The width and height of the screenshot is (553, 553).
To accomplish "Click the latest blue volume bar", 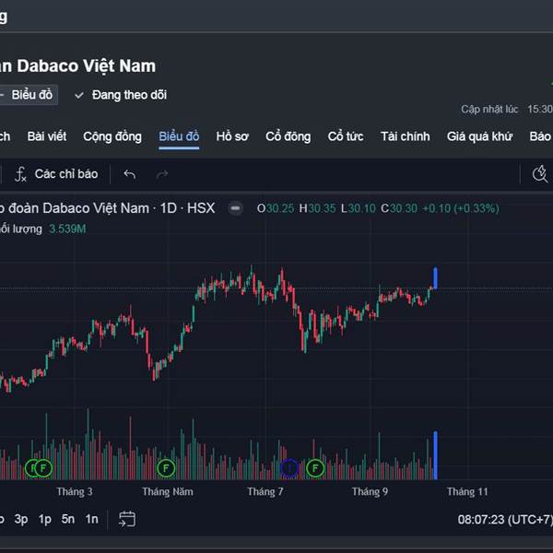I will point(436,455).
